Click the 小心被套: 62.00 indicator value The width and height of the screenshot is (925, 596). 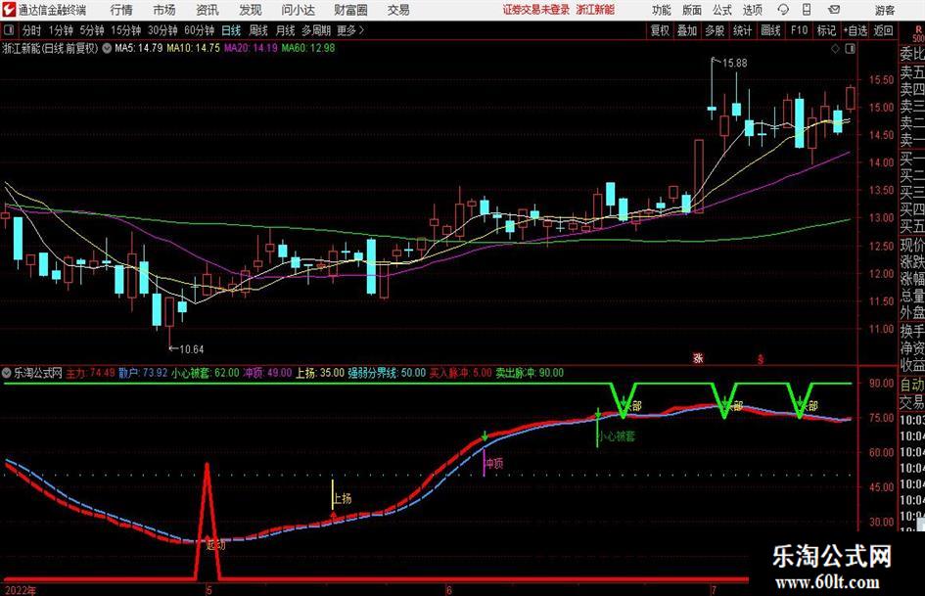click(x=206, y=373)
